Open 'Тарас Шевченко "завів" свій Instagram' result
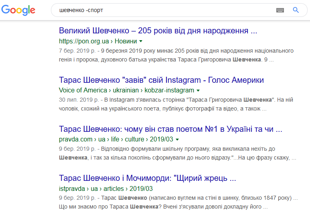310x217 pixels. point(161,80)
